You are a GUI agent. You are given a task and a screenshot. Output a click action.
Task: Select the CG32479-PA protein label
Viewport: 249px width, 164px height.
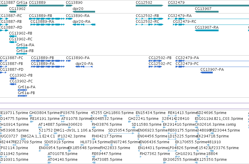[x=187, y=58]
